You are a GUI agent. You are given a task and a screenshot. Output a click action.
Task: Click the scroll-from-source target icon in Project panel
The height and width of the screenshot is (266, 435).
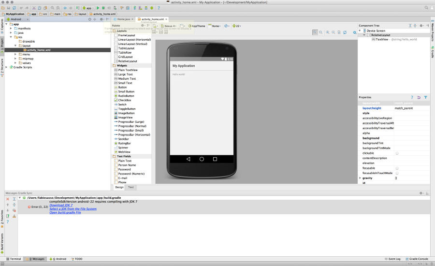[x=89, y=19]
